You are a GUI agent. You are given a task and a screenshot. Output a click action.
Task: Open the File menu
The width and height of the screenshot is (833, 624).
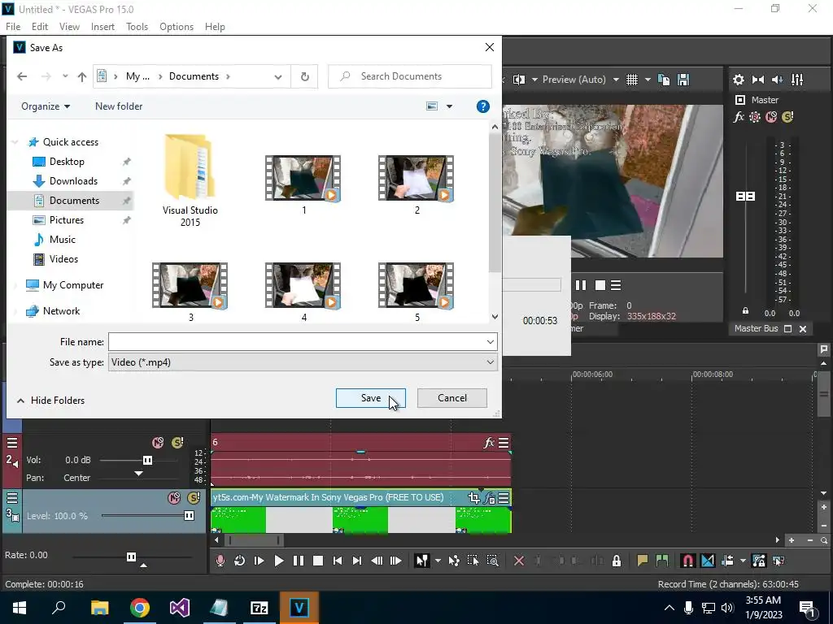point(13,27)
